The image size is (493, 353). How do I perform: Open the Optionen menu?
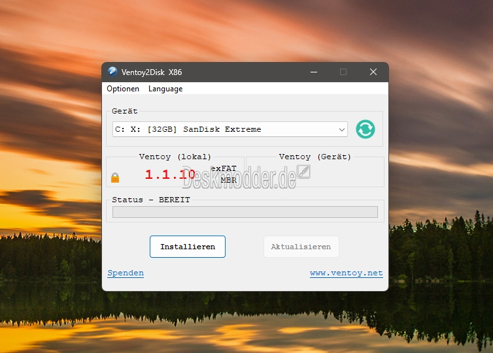pyautogui.click(x=123, y=89)
